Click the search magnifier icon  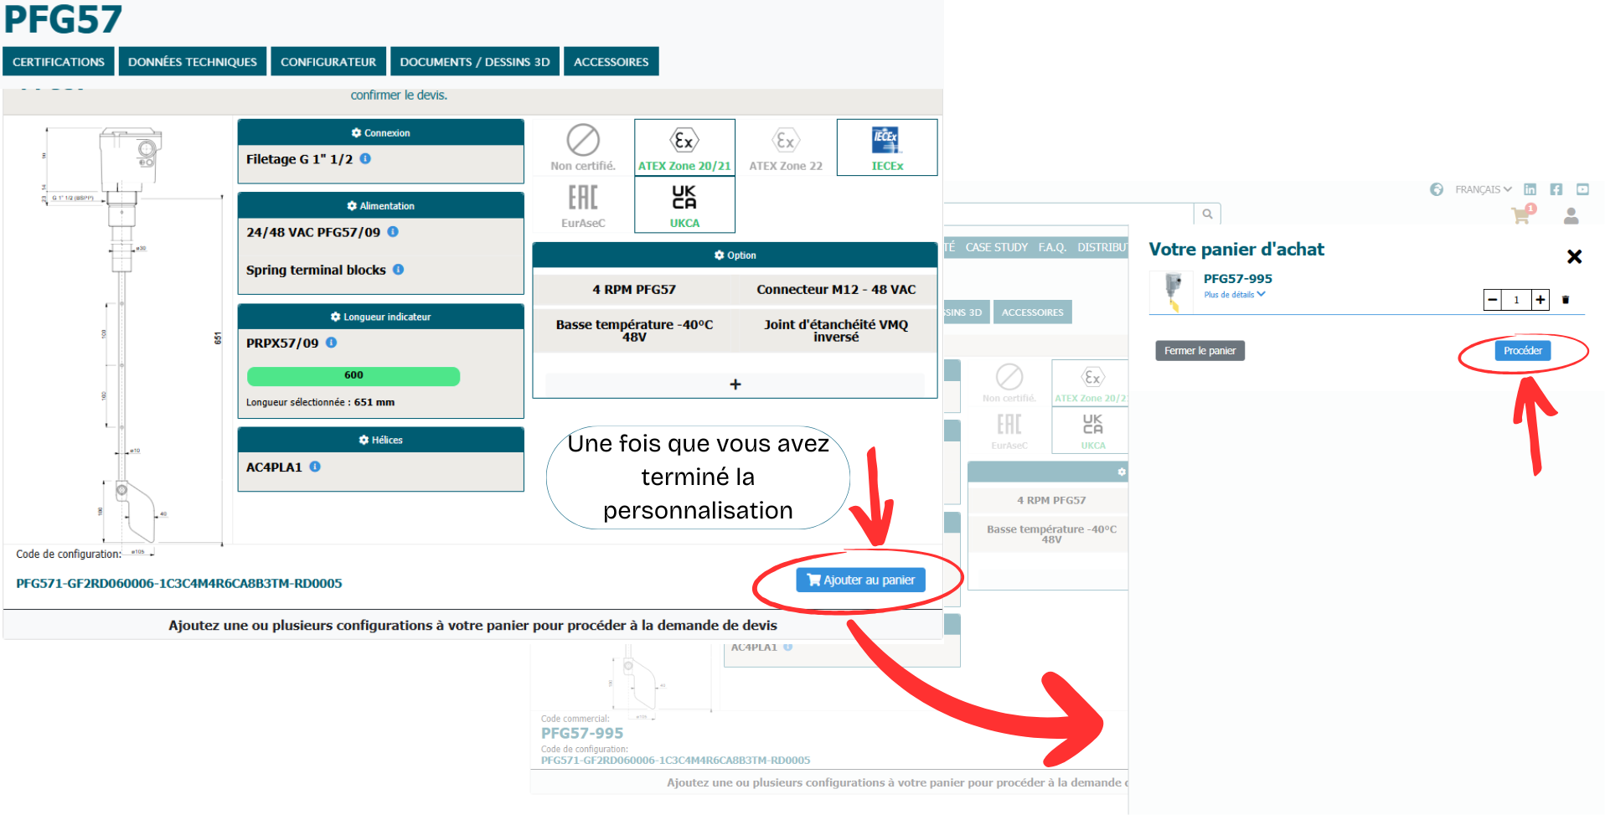pyautogui.click(x=1207, y=214)
